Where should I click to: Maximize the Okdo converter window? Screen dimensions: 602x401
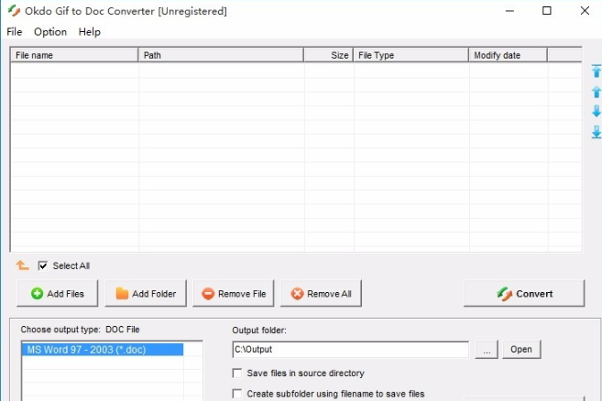point(547,11)
